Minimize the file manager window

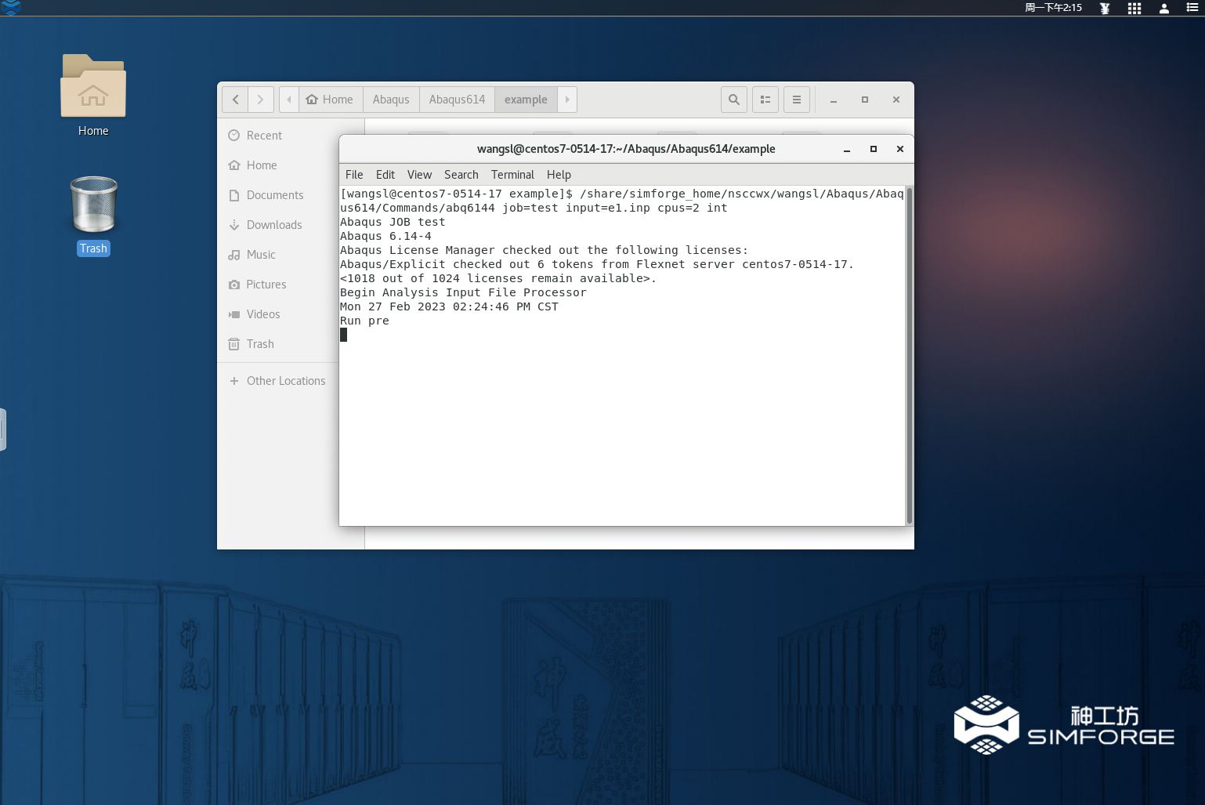(834, 100)
